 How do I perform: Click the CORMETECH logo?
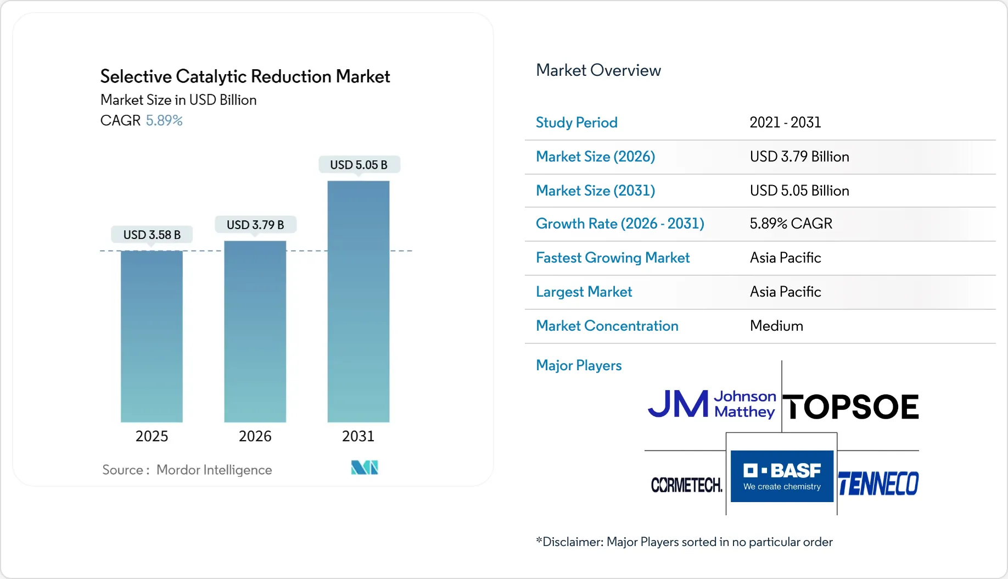click(x=686, y=485)
